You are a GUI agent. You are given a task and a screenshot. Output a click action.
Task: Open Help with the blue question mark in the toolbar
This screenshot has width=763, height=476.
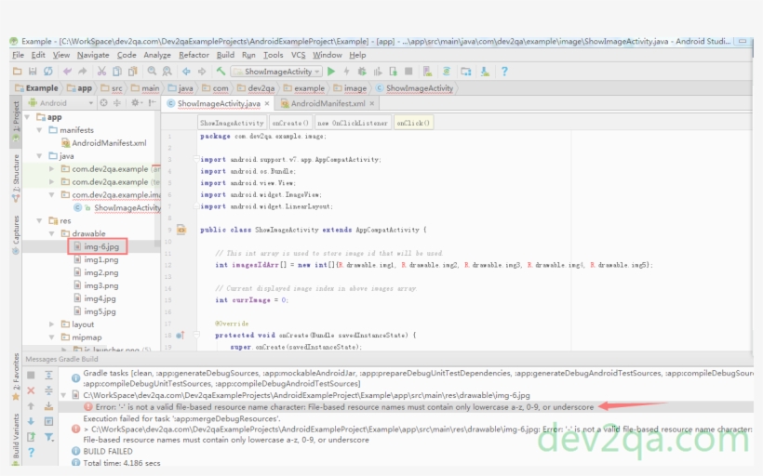[504, 72]
